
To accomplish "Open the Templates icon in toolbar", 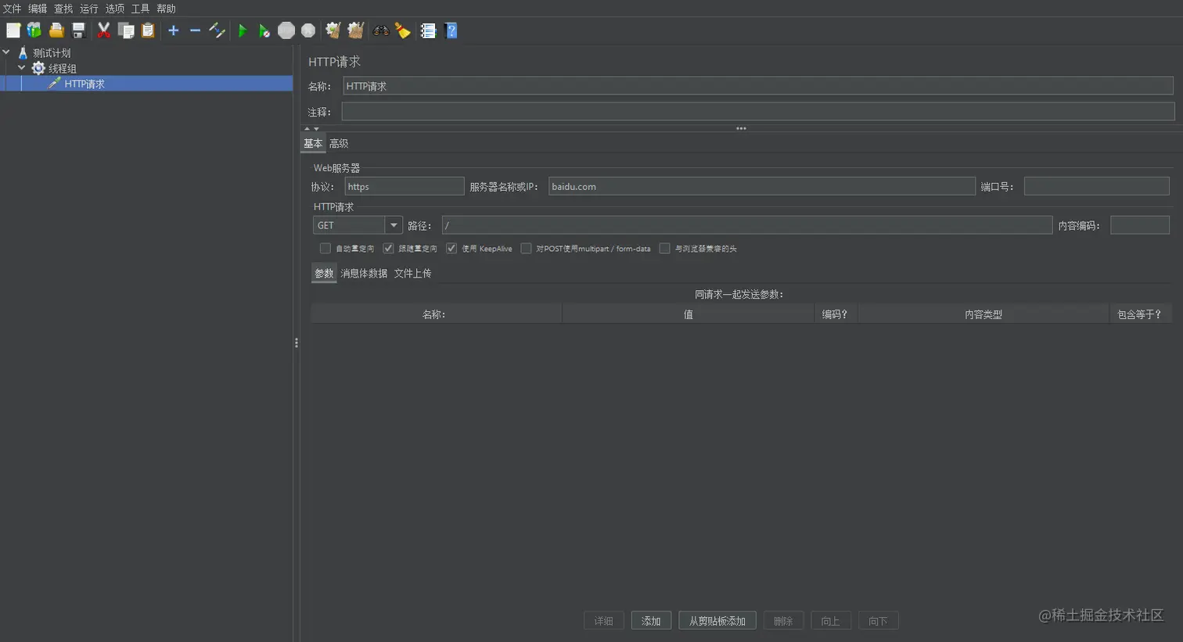I will tap(34, 30).
